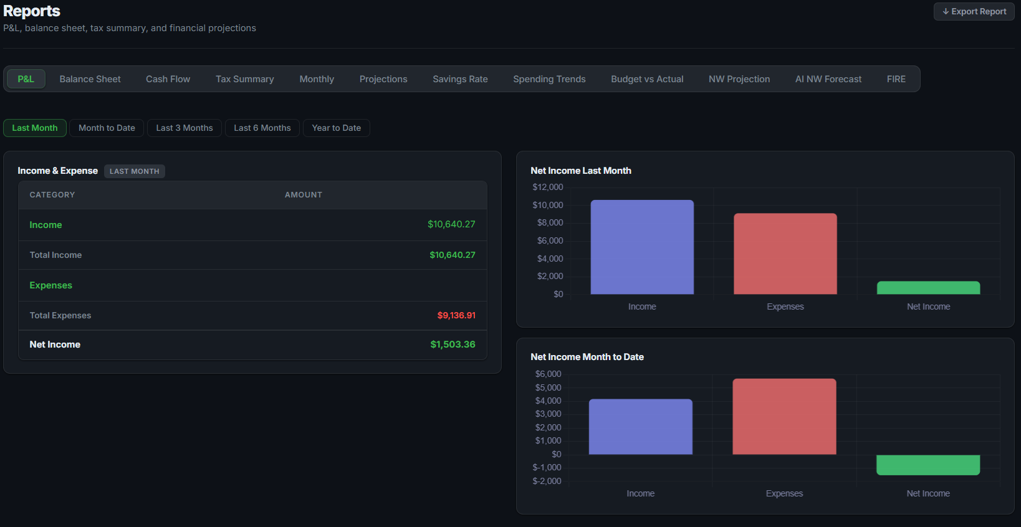Switch to the FIRE tab
This screenshot has width=1021, height=527.
pyautogui.click(x=896, y=79)
